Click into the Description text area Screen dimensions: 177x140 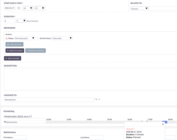(x=91, y=79)
